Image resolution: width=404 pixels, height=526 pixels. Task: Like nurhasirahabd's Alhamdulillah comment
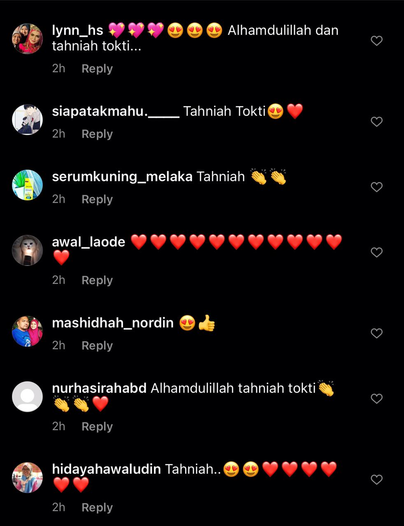coord(376,399)
